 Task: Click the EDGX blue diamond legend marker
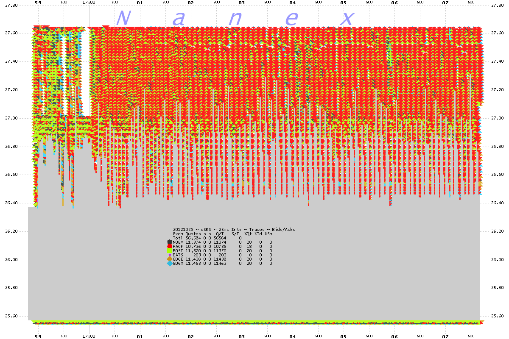click(x=170, y=263)
